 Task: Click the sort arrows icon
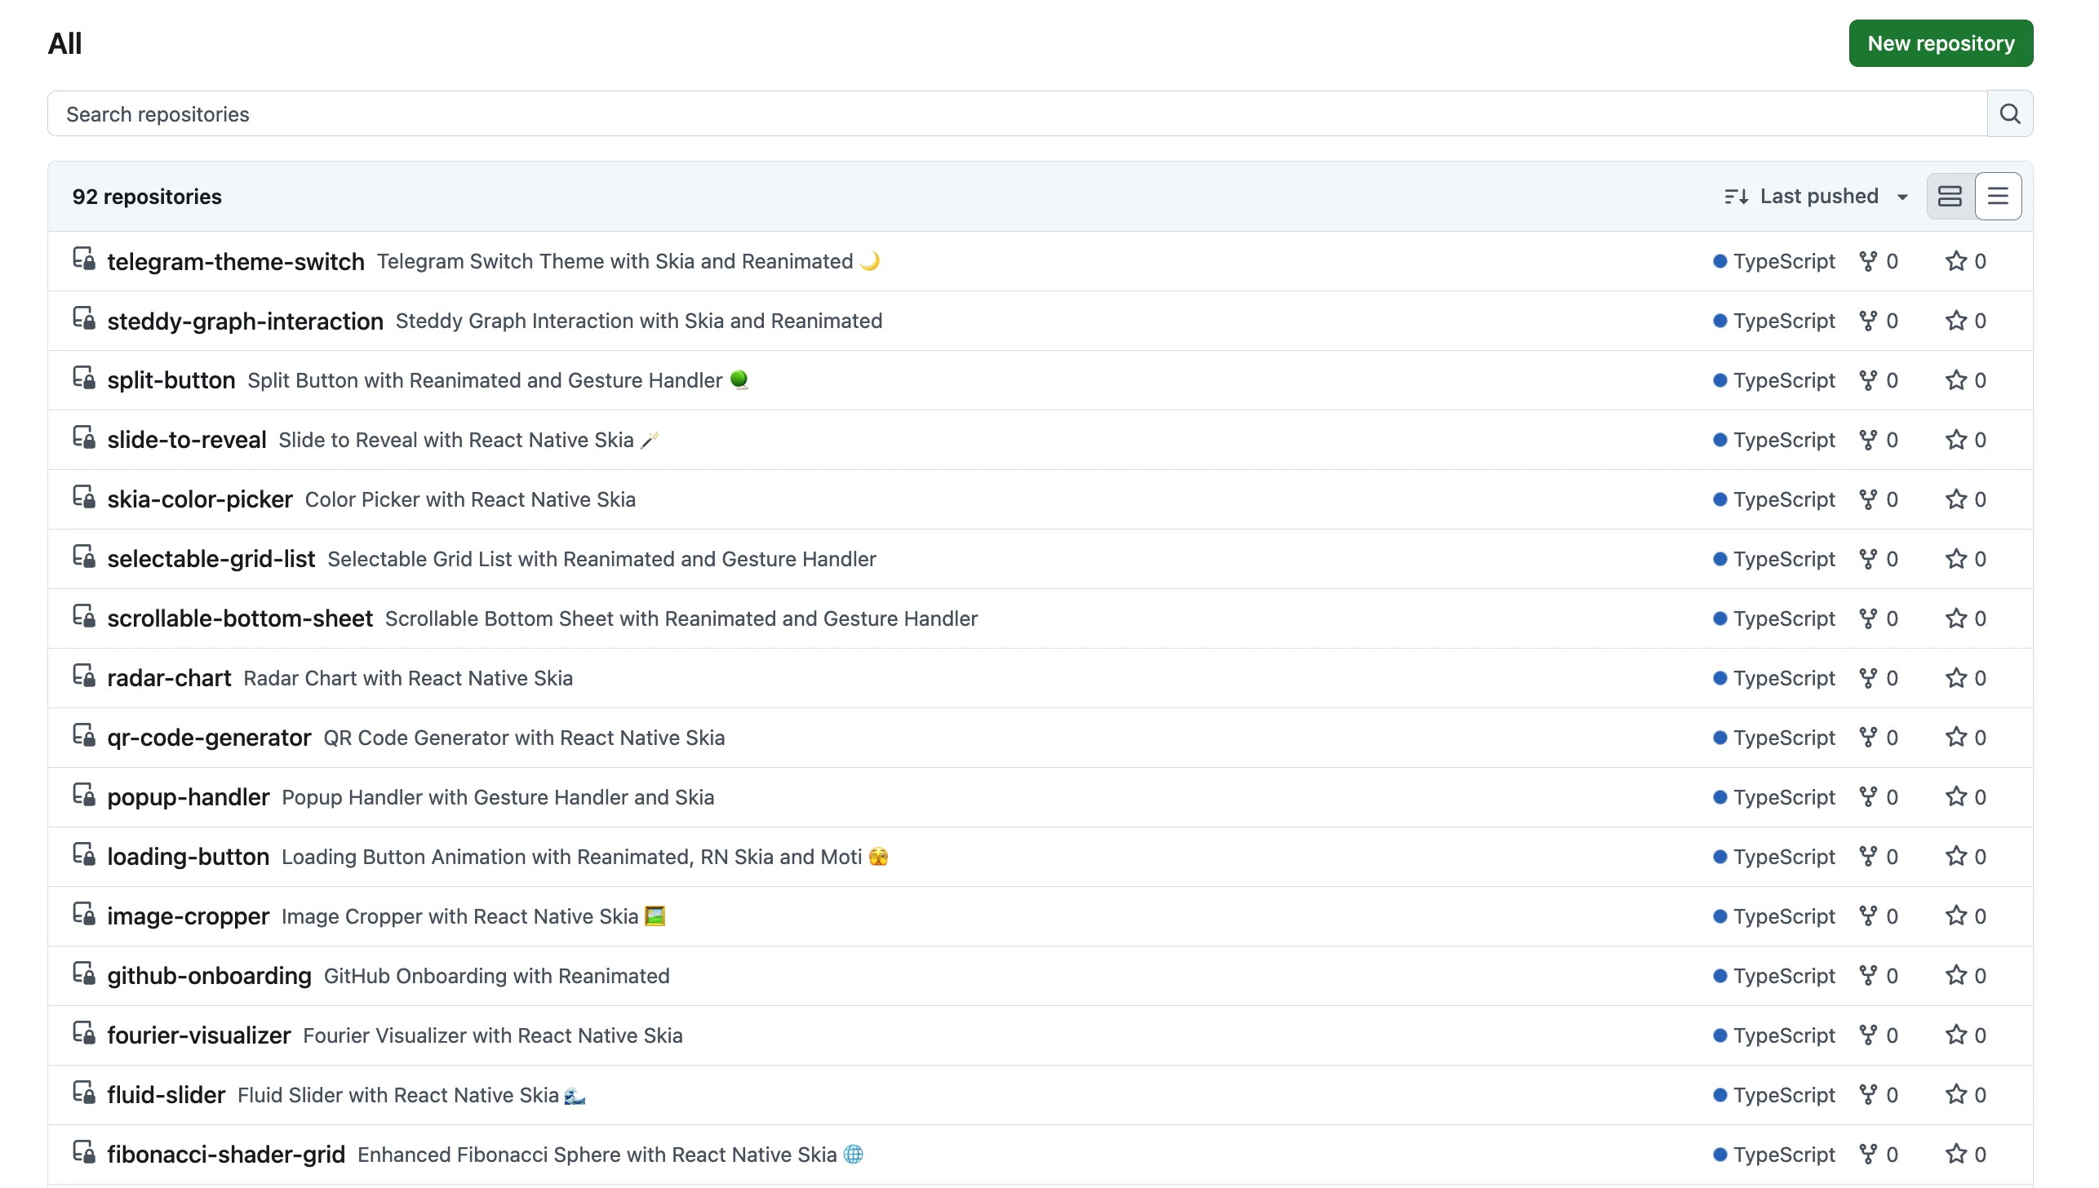tap(1736, 197)
